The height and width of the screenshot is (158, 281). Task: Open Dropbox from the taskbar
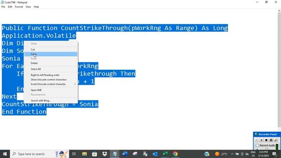[104, 154]
